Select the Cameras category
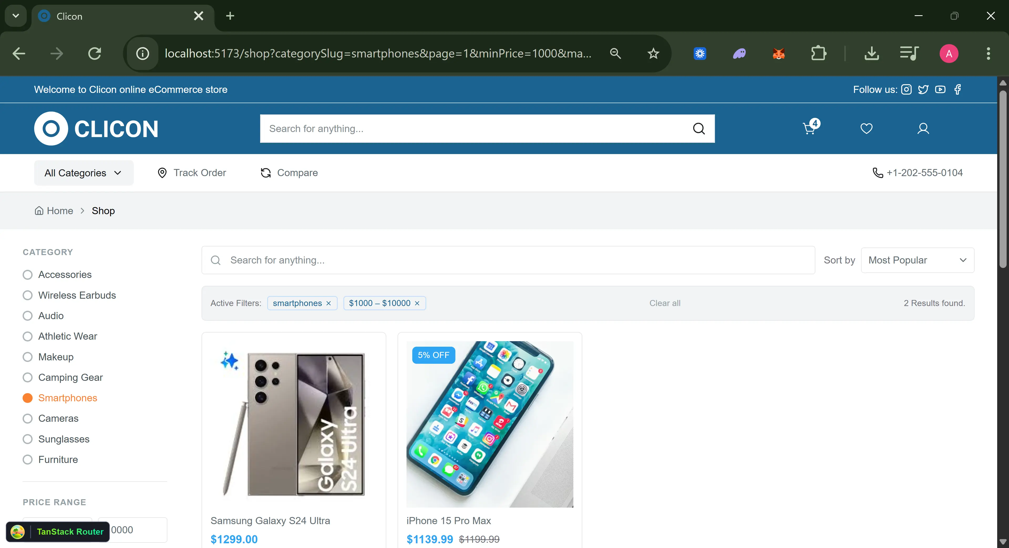Image resolution: width=1009 pixels, height=548 pixels. (50, 419)
